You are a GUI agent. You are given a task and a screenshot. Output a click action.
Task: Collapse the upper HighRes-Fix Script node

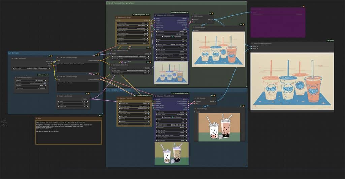[x=117, y=17]
